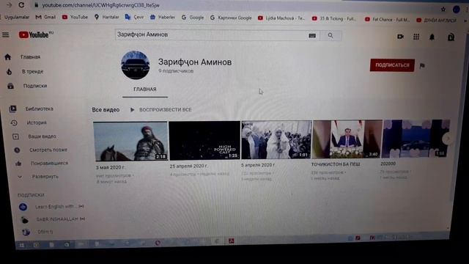Open the video titled 202000
Image resolution: width=469 pixels, height=264 pixels.
click(388, 164)
